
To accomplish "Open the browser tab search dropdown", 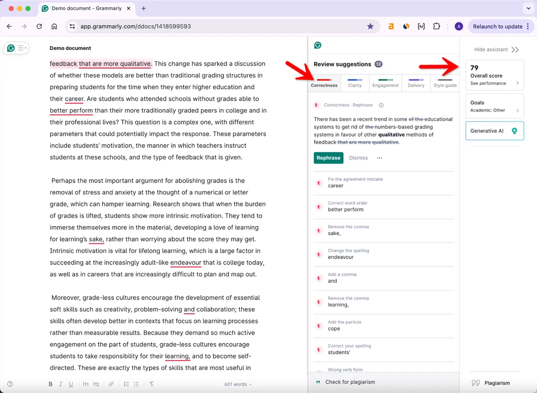I will [529, 8].
